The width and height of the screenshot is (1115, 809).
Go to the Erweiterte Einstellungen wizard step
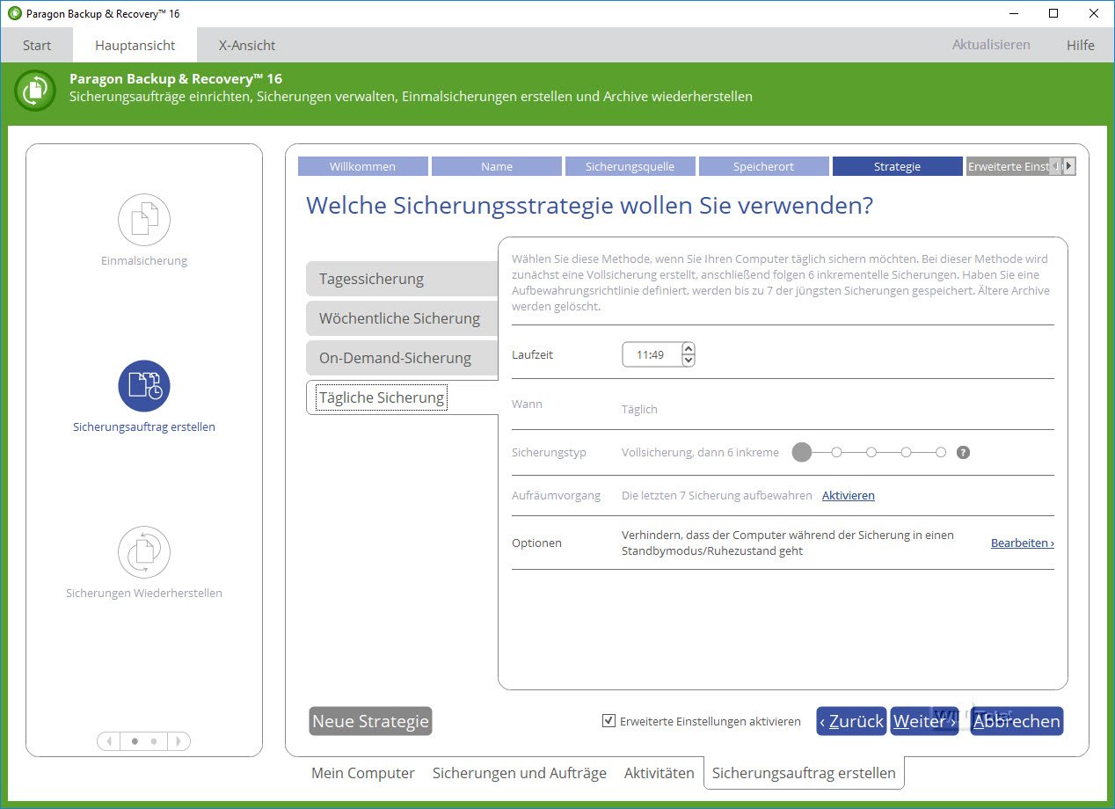point(1008,166)
